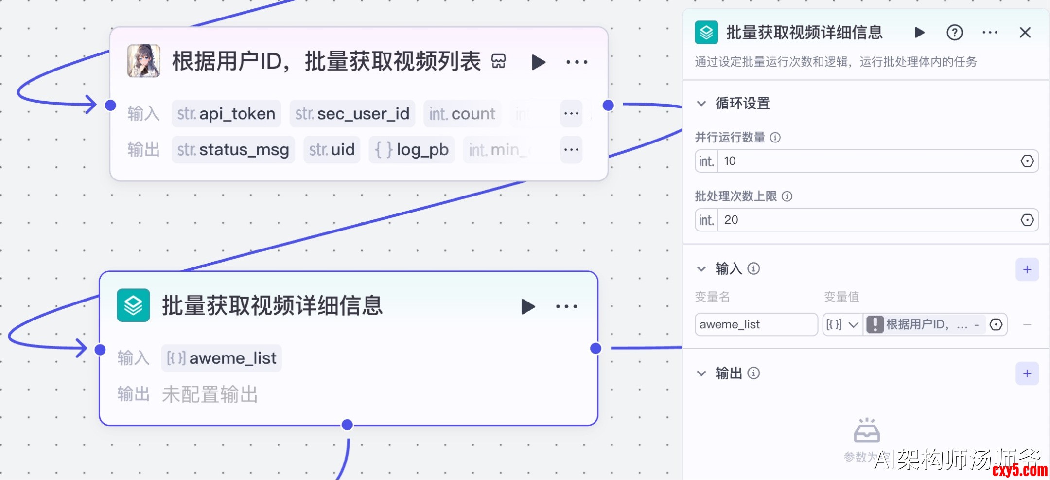Click the 批处理次数上限 value field
This screenshot has width=1050, height=480.
[x=865, y=220]
